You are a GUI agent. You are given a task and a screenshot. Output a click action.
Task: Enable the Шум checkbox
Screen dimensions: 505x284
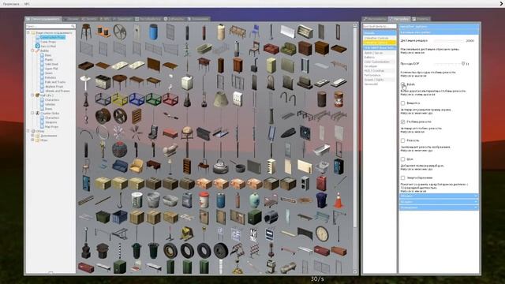(x=402, y=159)
